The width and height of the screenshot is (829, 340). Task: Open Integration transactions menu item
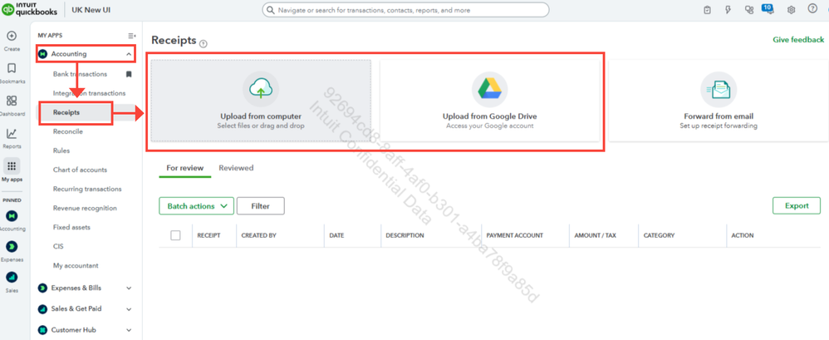click(90, 94)
